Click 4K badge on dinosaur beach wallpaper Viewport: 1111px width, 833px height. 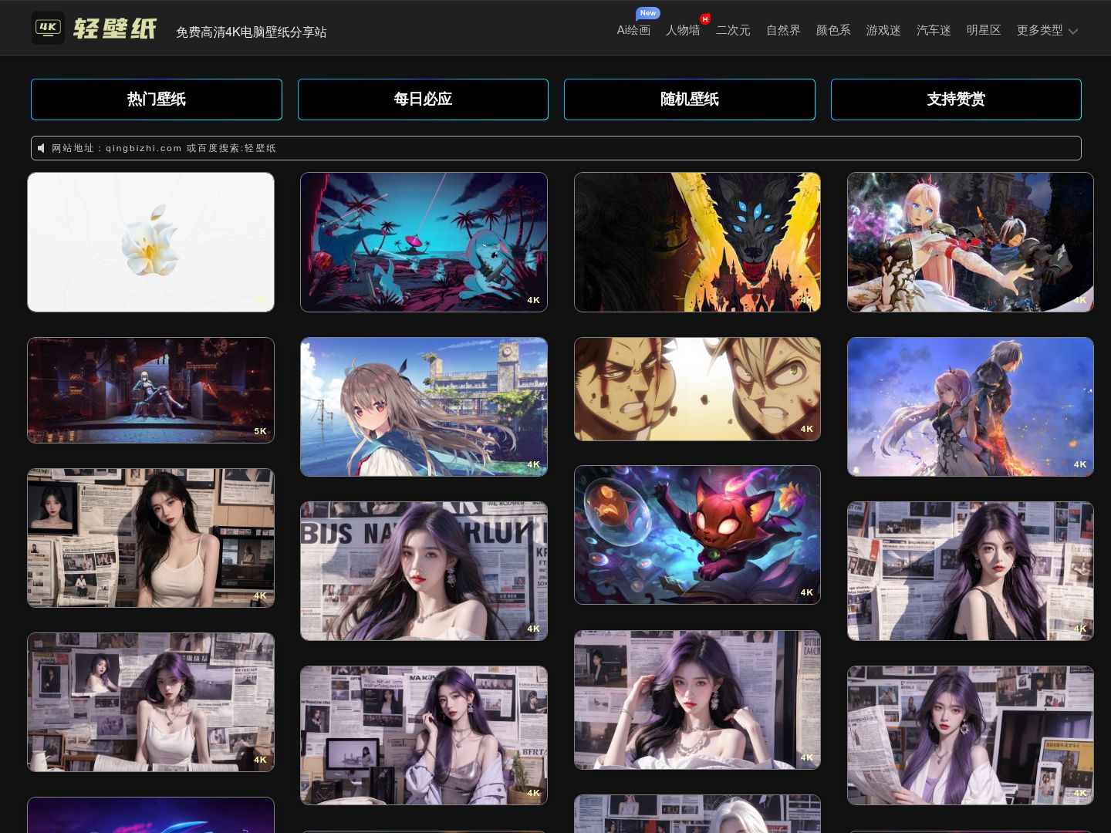[x=533, y=300]
